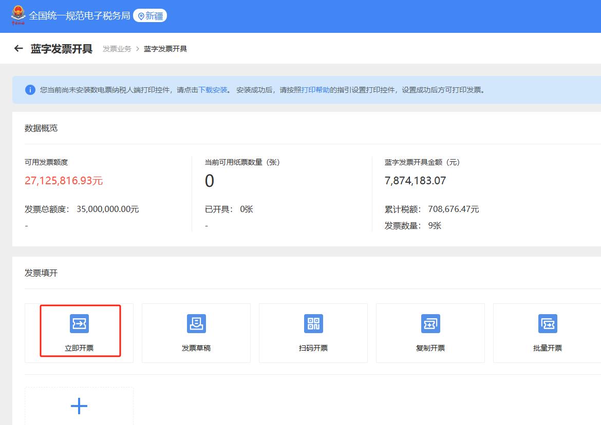The width and height of the screenshot is (601, 425).
Task: Click the 9张 invoice count
Action: (435, 225)
